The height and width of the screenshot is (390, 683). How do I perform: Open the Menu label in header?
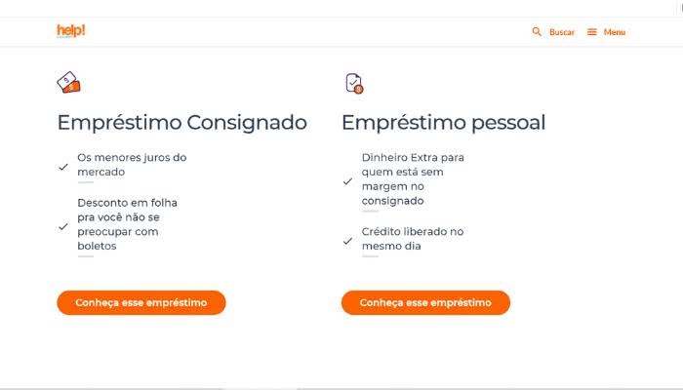click(615, 32)
